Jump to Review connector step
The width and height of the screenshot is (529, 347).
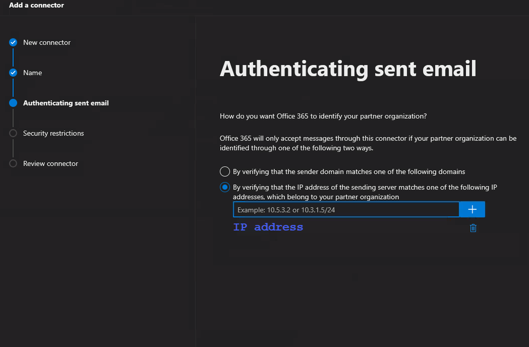tap(51, 164)
